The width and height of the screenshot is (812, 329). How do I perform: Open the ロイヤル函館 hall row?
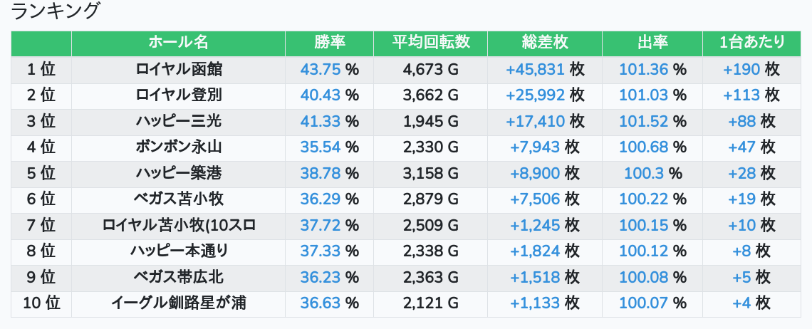178,69
